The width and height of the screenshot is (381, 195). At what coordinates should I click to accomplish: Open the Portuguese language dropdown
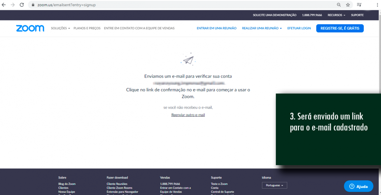[274, 185]
